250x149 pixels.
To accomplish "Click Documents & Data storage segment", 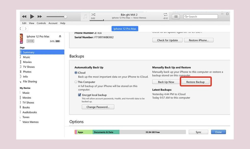I will (106, 132).
